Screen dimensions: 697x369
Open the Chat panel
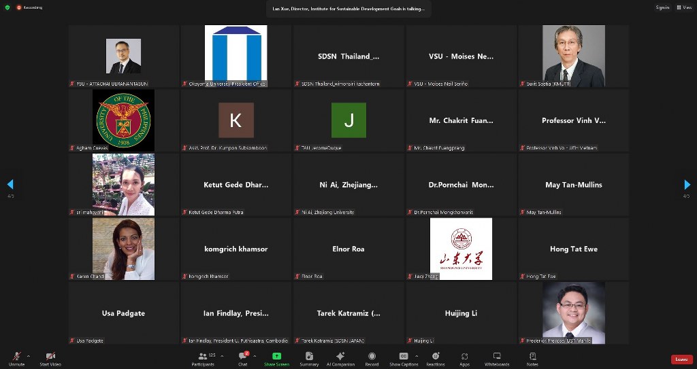pyautogui.click(x=242, y=358)
